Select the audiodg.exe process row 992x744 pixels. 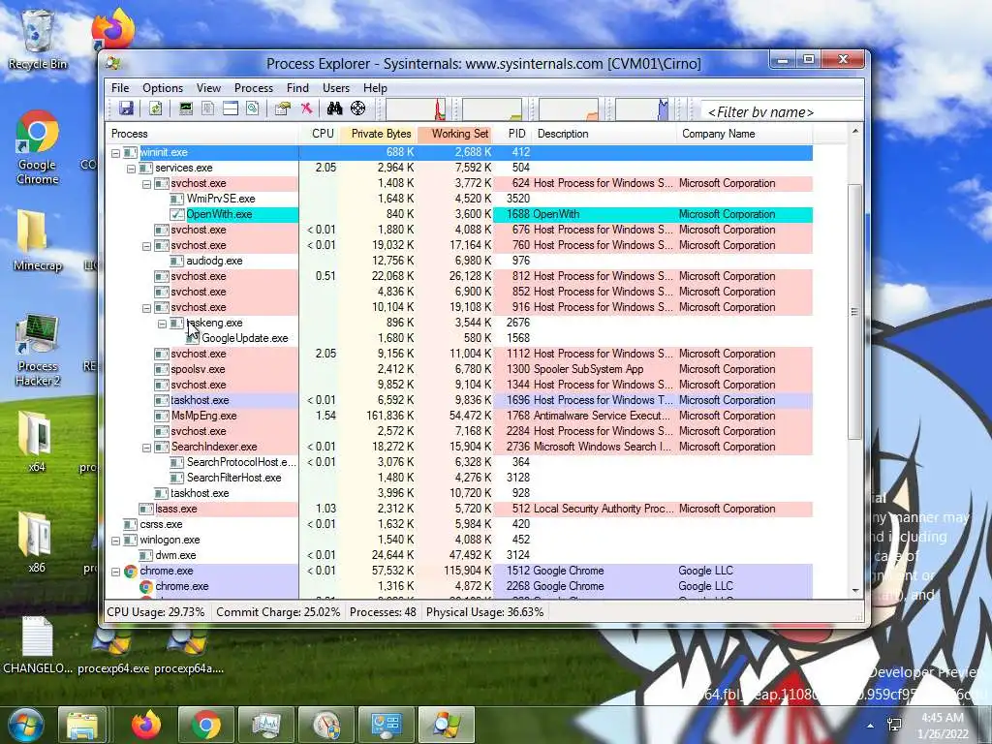[x=459, y=262]
